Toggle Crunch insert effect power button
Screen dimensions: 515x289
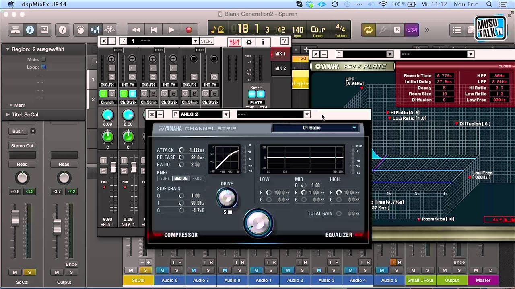click(x=103, y=94)
